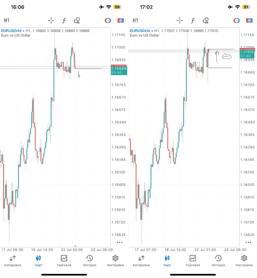Screen dimensions: 257x278
Task: Tap three-dots more button in left chart
Action: (x=120, y=242)
